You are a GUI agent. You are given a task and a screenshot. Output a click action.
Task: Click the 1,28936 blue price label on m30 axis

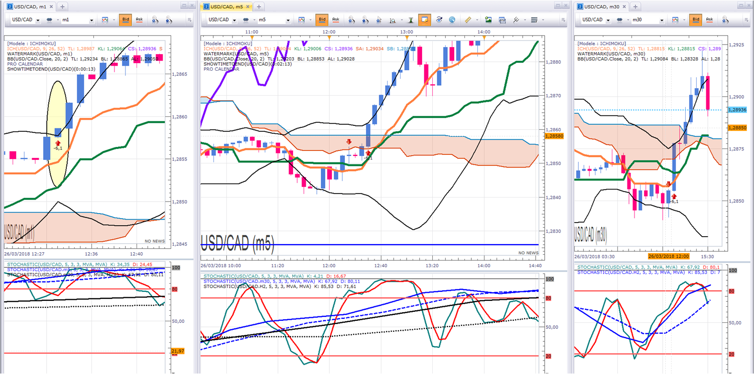pos(736,110)
